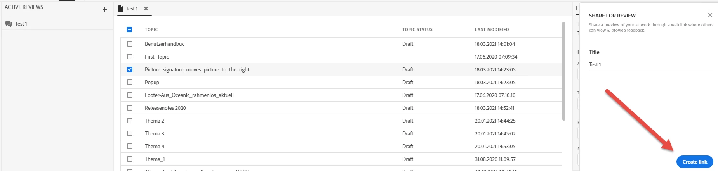The image size is (718, 171).
Task: Toggle the select-all topics checkbox
Action: coord(130,29)
